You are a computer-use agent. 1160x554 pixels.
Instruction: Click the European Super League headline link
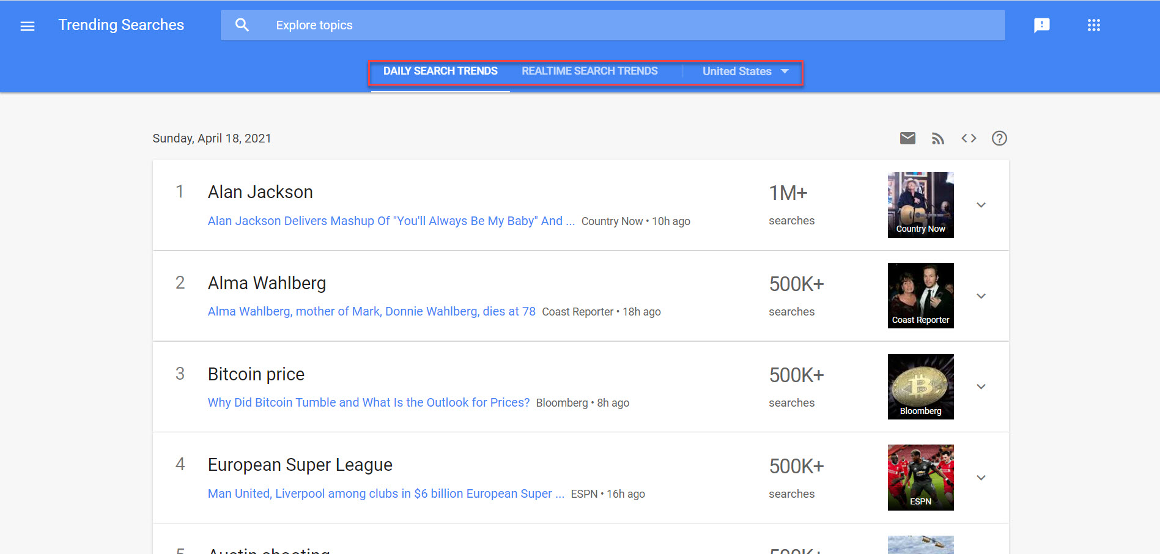[x=386, y=493]
